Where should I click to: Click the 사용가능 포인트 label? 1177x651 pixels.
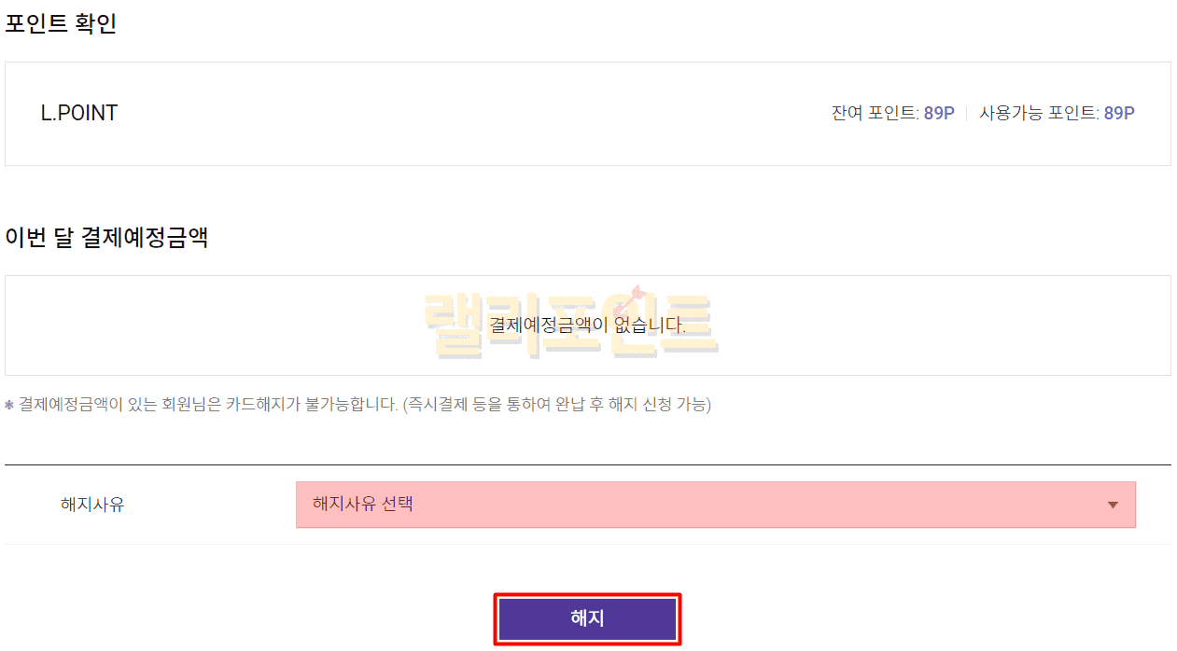[1038, 114]
